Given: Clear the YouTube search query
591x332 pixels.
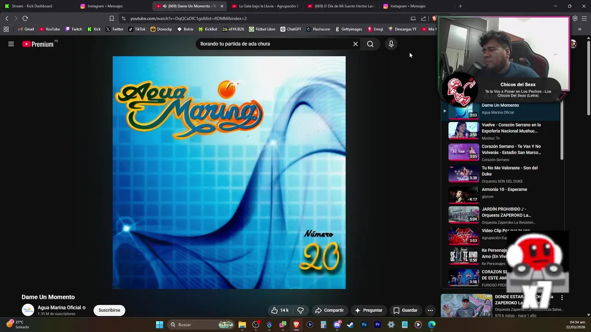Looking at the screenshot, I should point(356,44).
